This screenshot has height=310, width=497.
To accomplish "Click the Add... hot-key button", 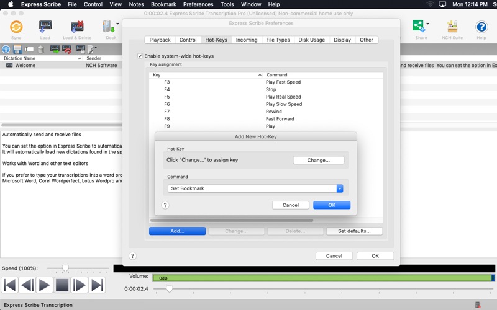I will pos(177,231).
